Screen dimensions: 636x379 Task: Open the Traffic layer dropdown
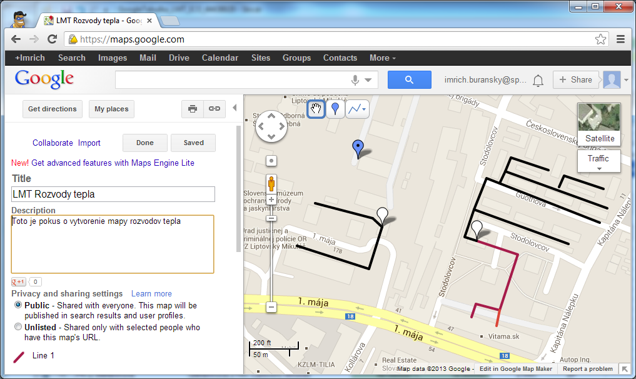coord(598,161)
